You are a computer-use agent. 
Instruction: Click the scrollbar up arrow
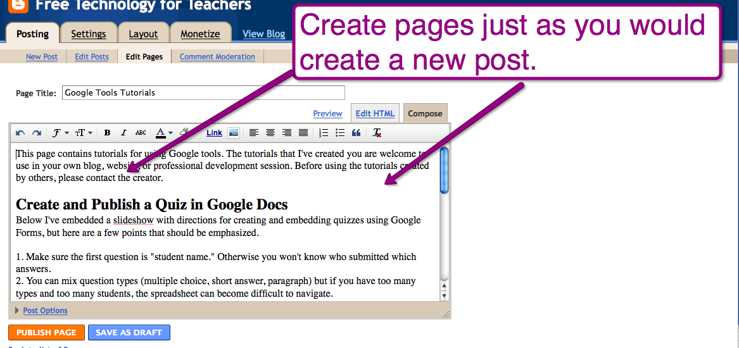tap(444, 286)
